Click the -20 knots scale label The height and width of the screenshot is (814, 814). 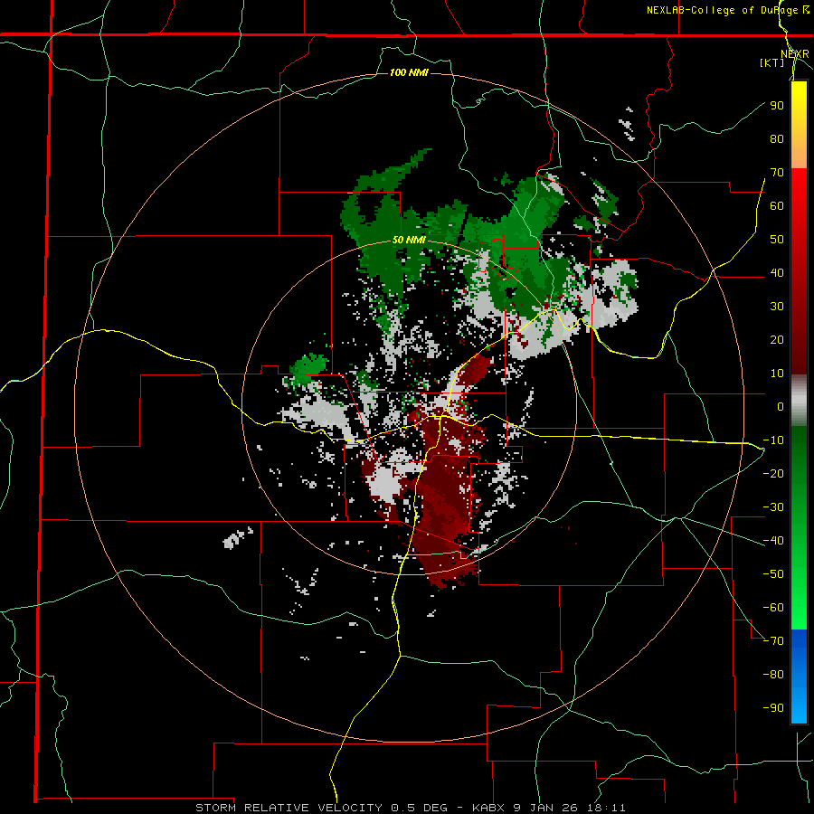click(x=773, y=473)
